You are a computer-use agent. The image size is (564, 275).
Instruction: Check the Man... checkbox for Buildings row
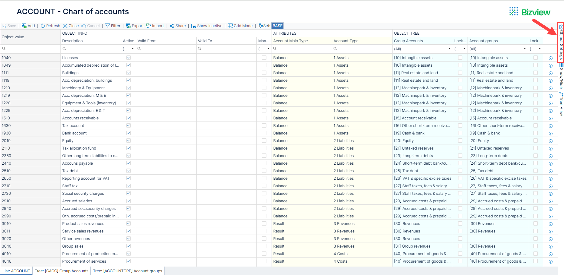pos(264,73)
